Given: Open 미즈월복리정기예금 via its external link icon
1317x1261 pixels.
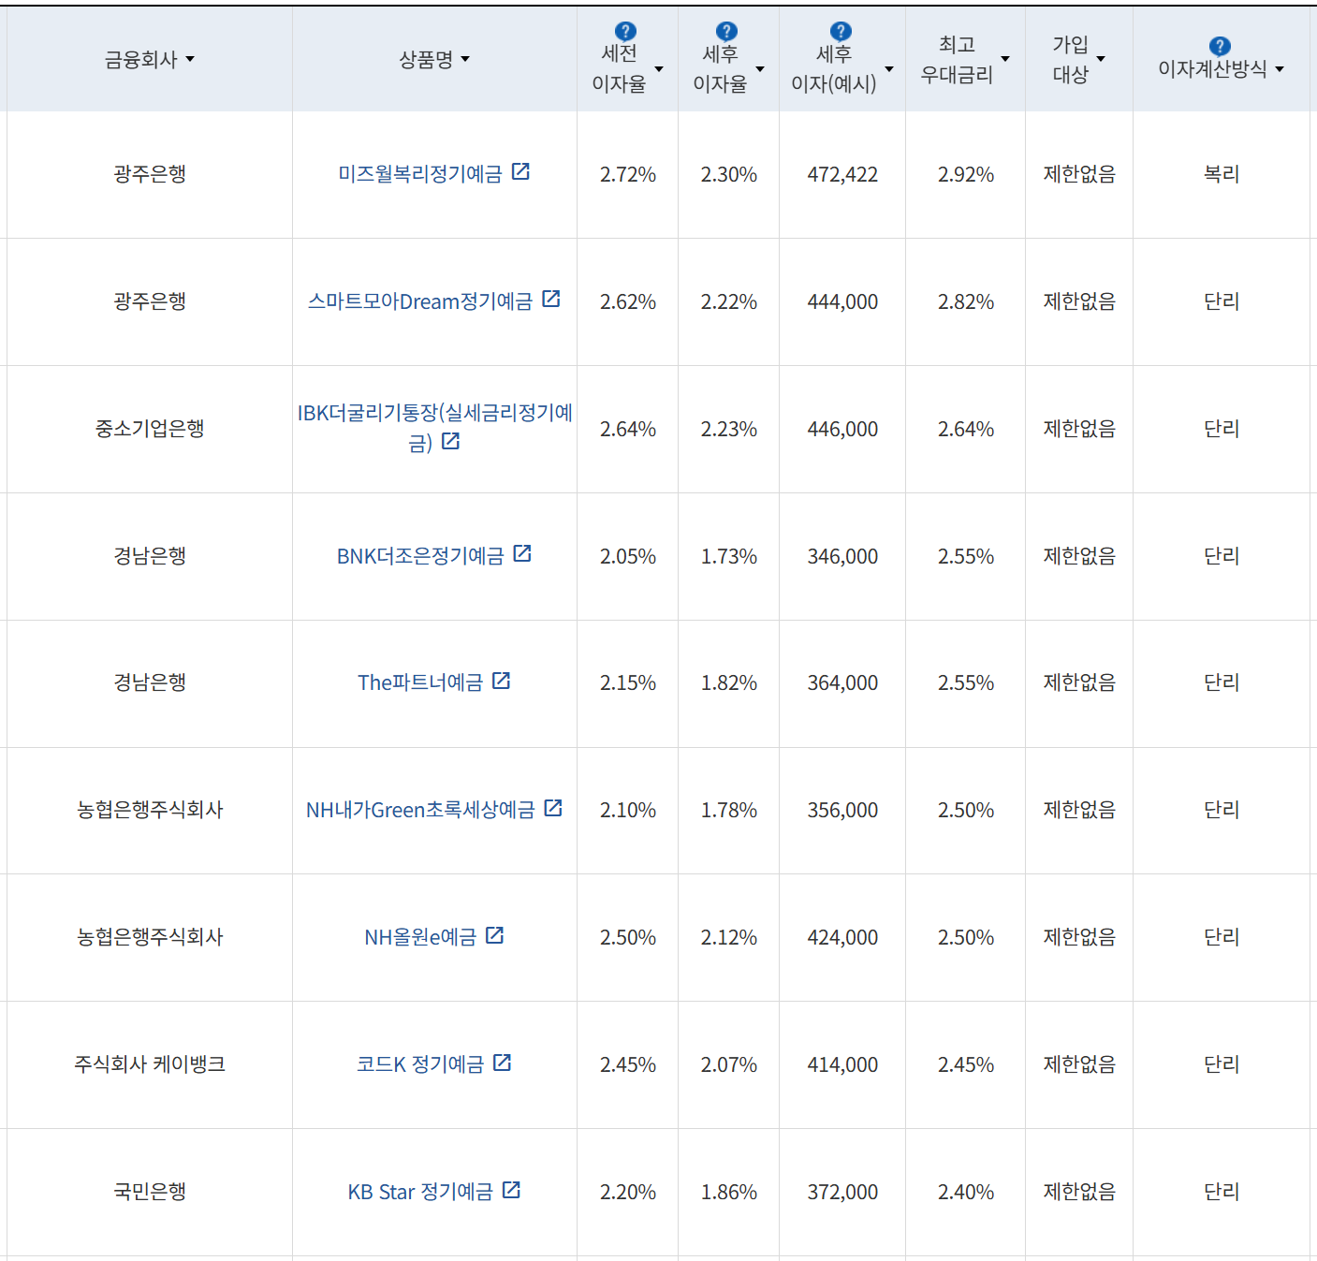Looking at the screenshot, I should coord(522,172).
